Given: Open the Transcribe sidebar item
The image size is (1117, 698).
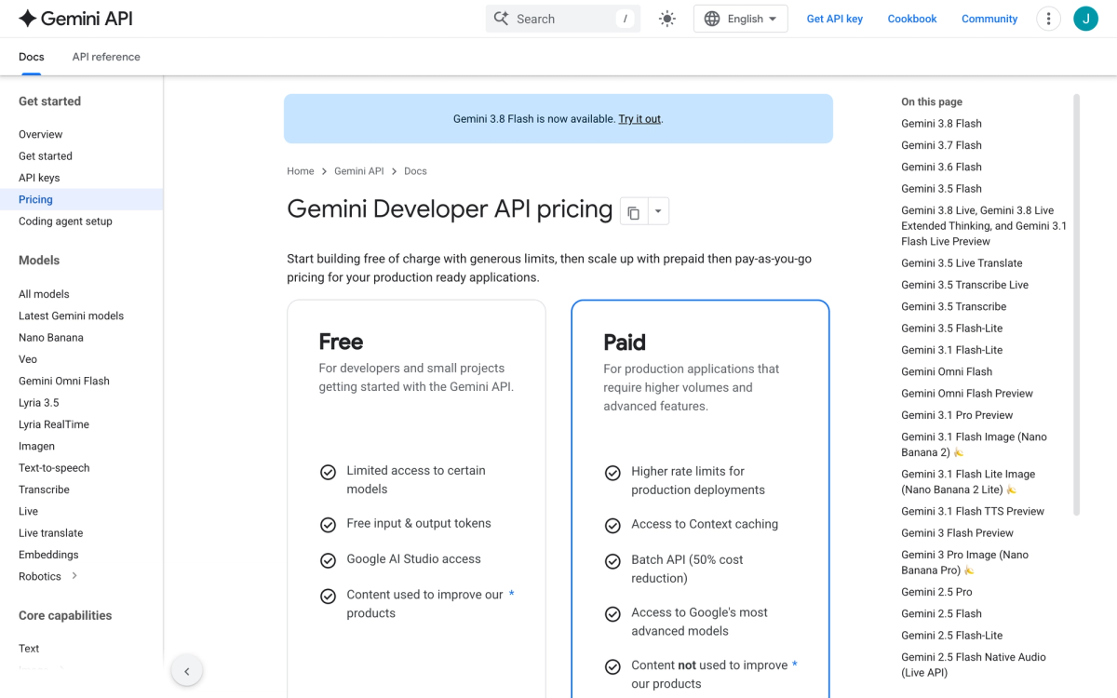Looking at the screenshot, I should (44, 490).
